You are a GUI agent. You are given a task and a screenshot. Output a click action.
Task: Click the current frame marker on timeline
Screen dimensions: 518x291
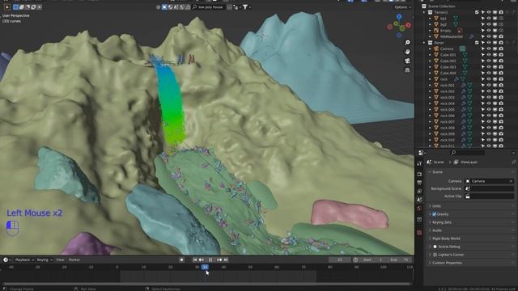[205, 267]
